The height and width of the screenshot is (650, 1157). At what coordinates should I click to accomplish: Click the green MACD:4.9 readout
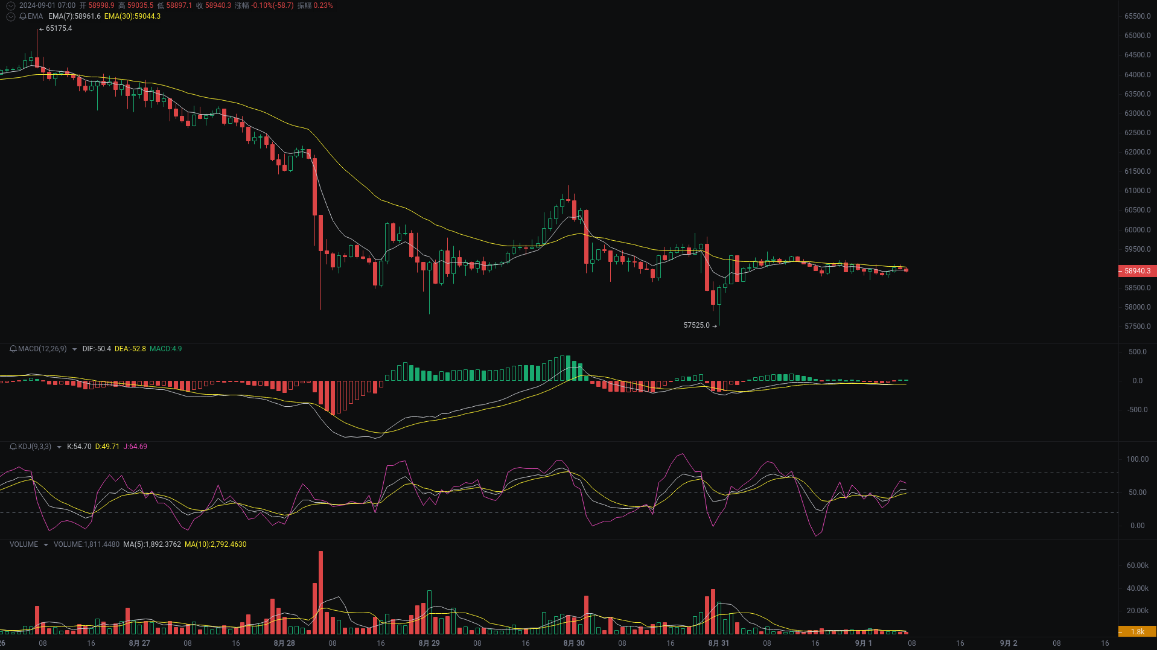coord(165,349)
